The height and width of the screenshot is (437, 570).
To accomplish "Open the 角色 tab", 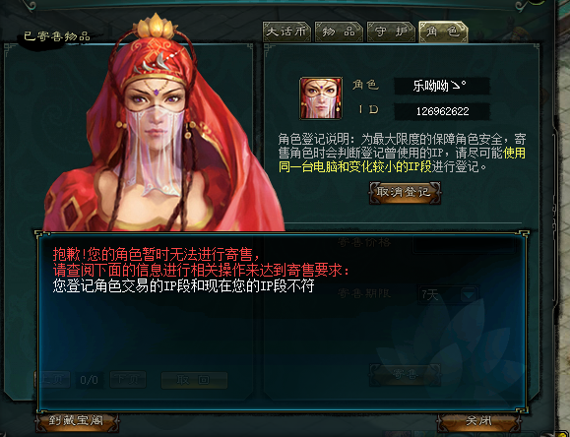I will (443, 32).
